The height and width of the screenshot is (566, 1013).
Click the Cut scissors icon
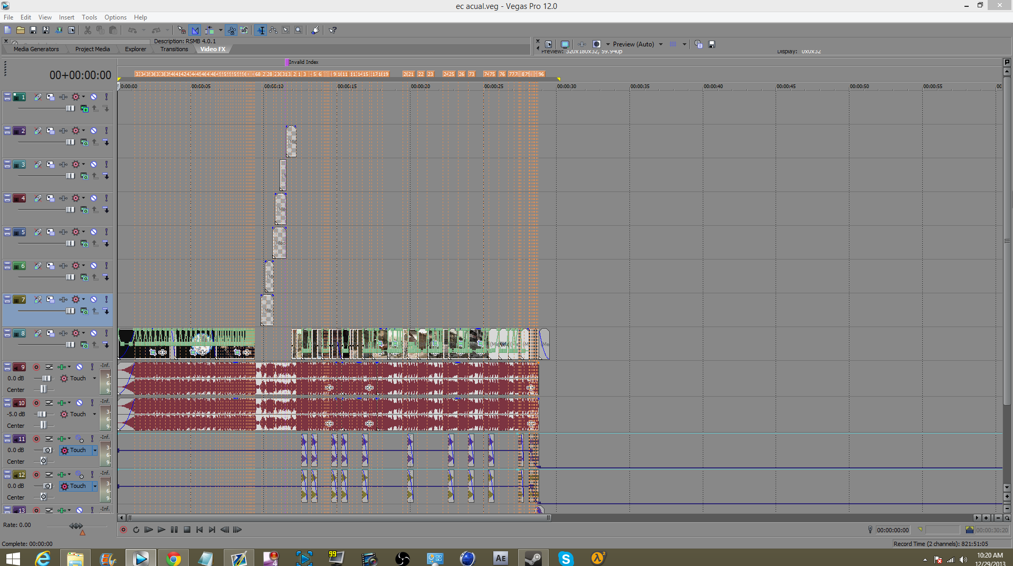88,30
